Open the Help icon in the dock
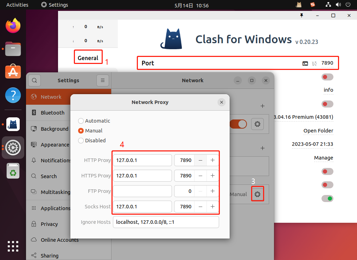The image size is (357, 260). pos(13,95)
